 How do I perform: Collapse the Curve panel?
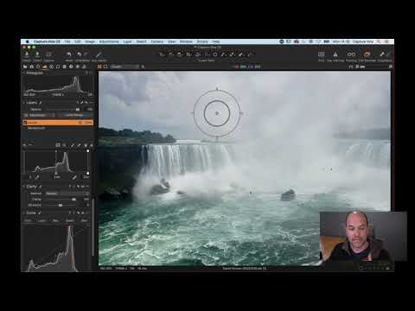pos(24,213)
